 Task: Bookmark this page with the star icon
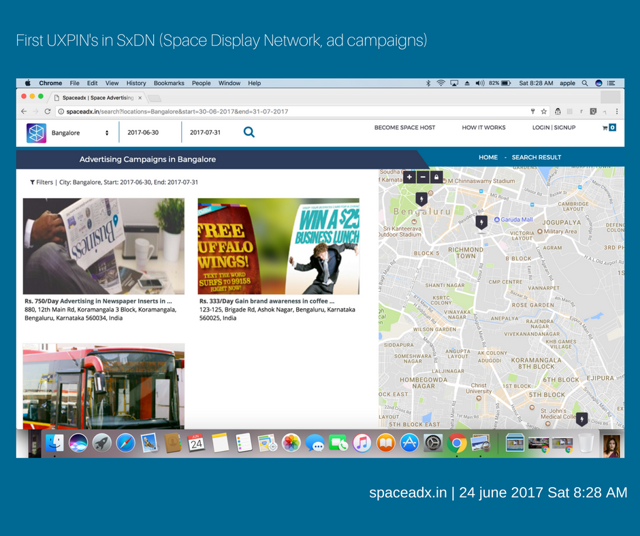coord(544,112)
